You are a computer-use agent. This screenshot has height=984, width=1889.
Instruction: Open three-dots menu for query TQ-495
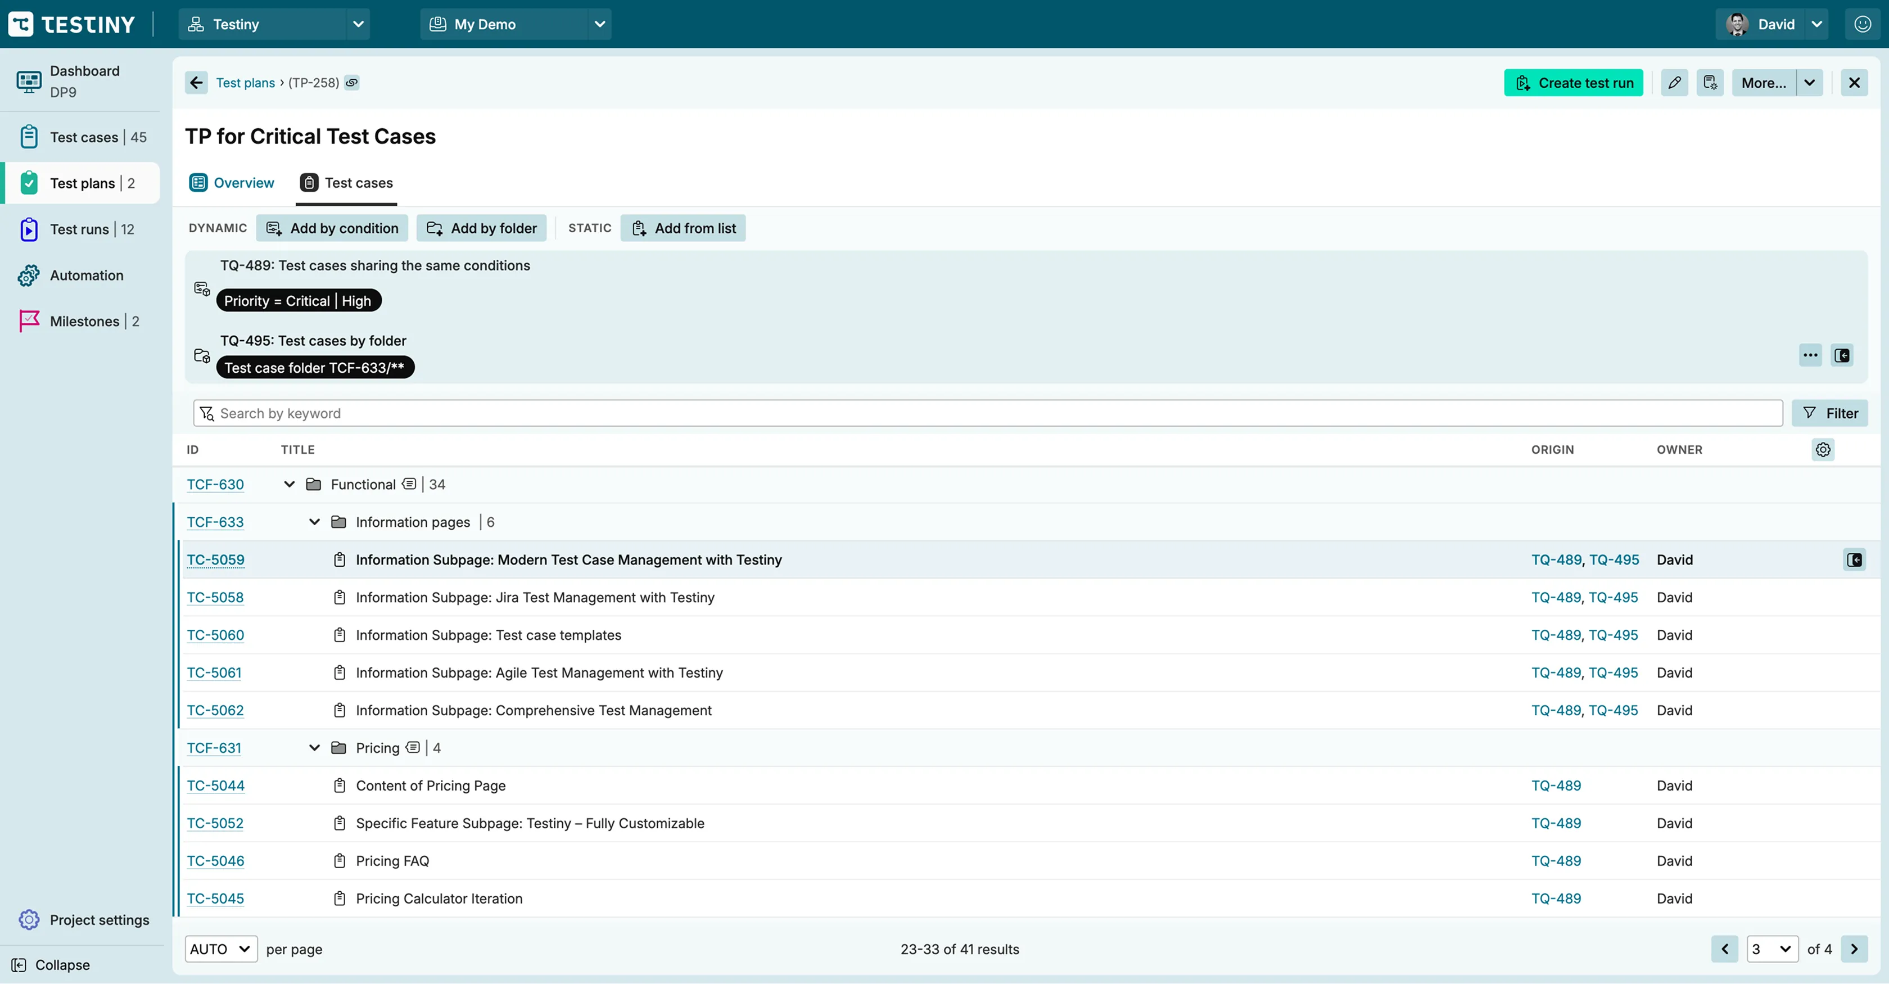[1810, 355]
